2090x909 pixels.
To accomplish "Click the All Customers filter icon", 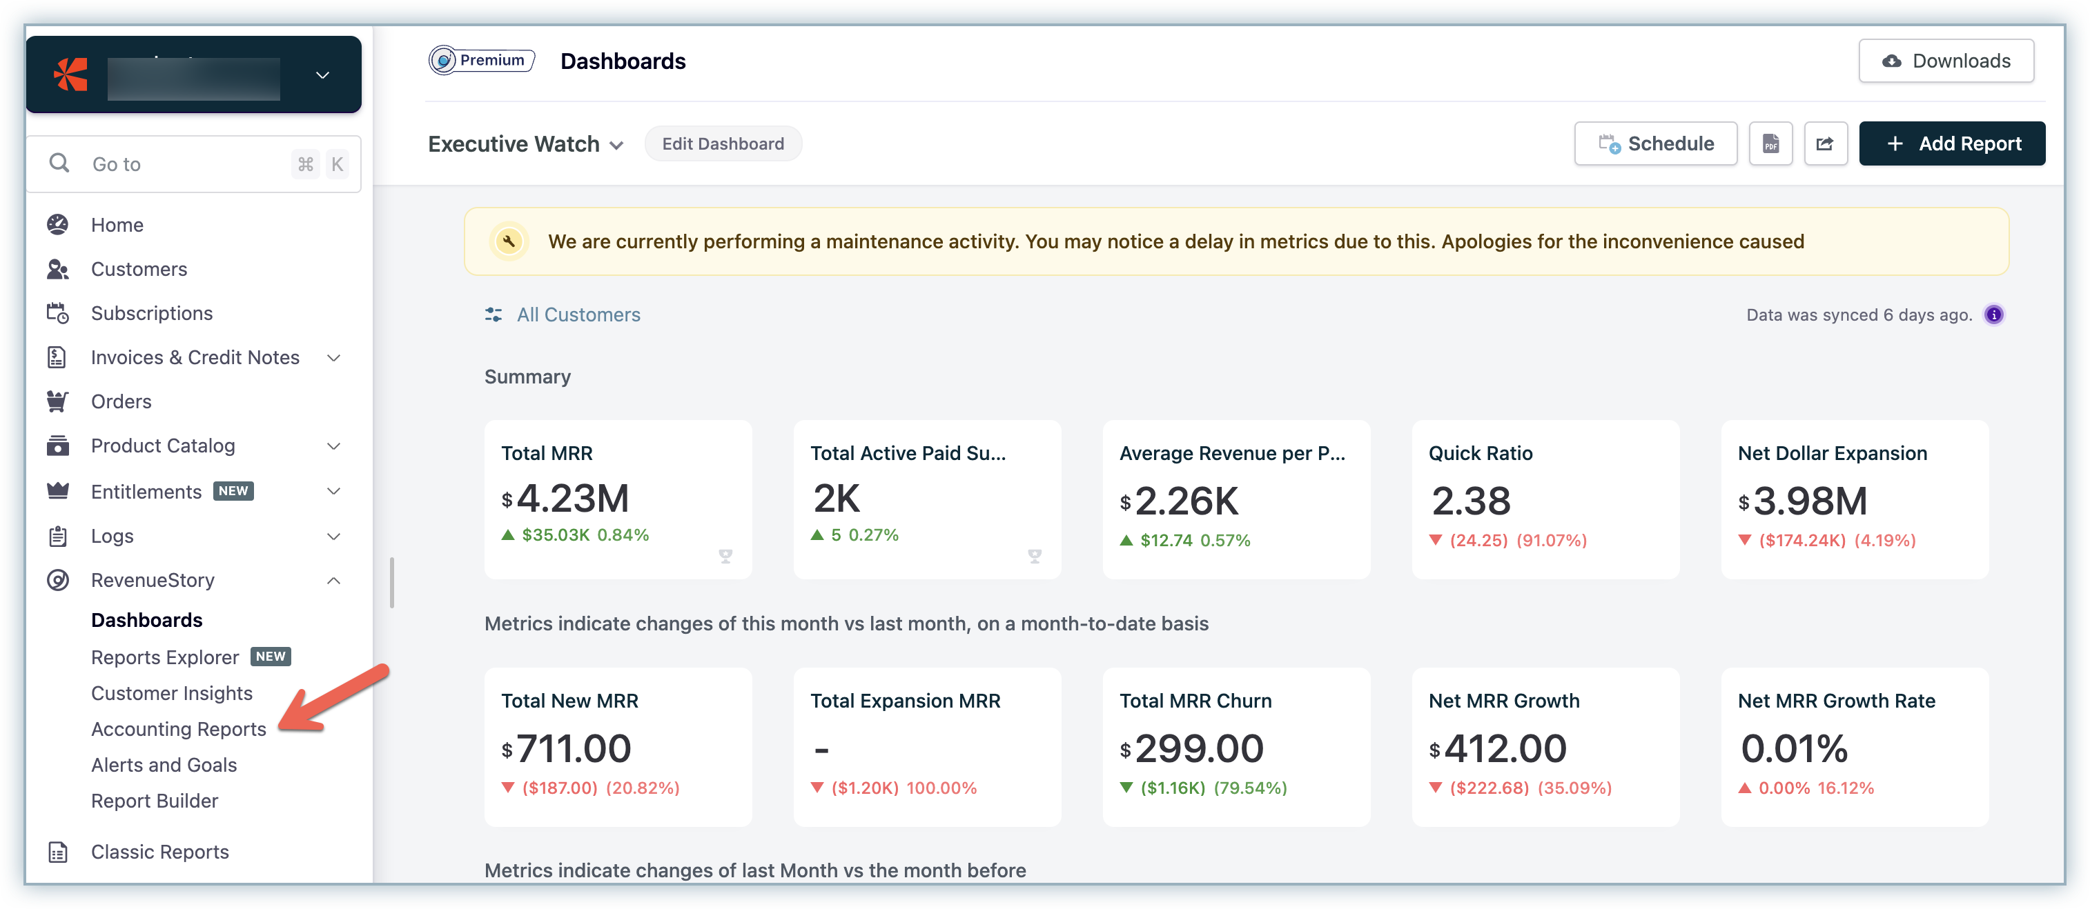I will point(494,314).
